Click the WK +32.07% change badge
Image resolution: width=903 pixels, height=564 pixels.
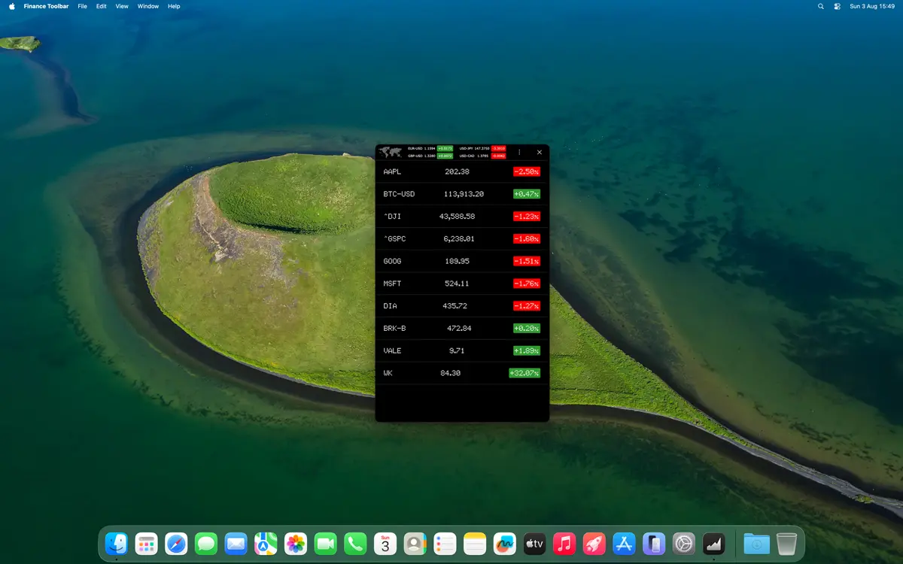[524, 373]
